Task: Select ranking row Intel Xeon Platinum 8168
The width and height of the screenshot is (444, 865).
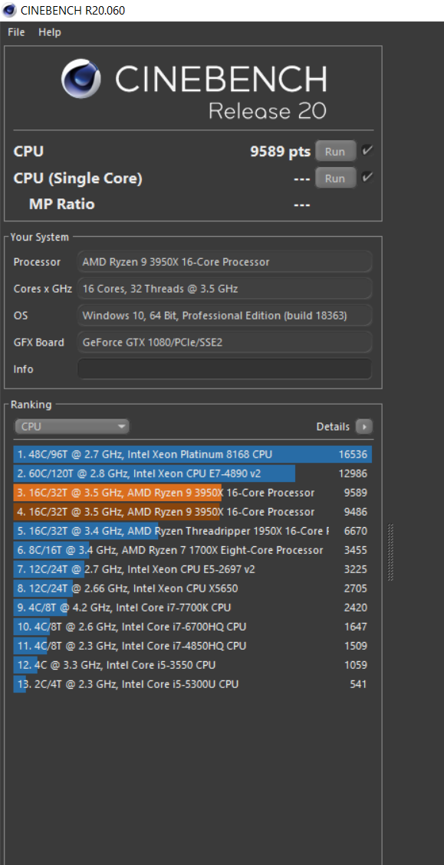Action: coord(192,454)
